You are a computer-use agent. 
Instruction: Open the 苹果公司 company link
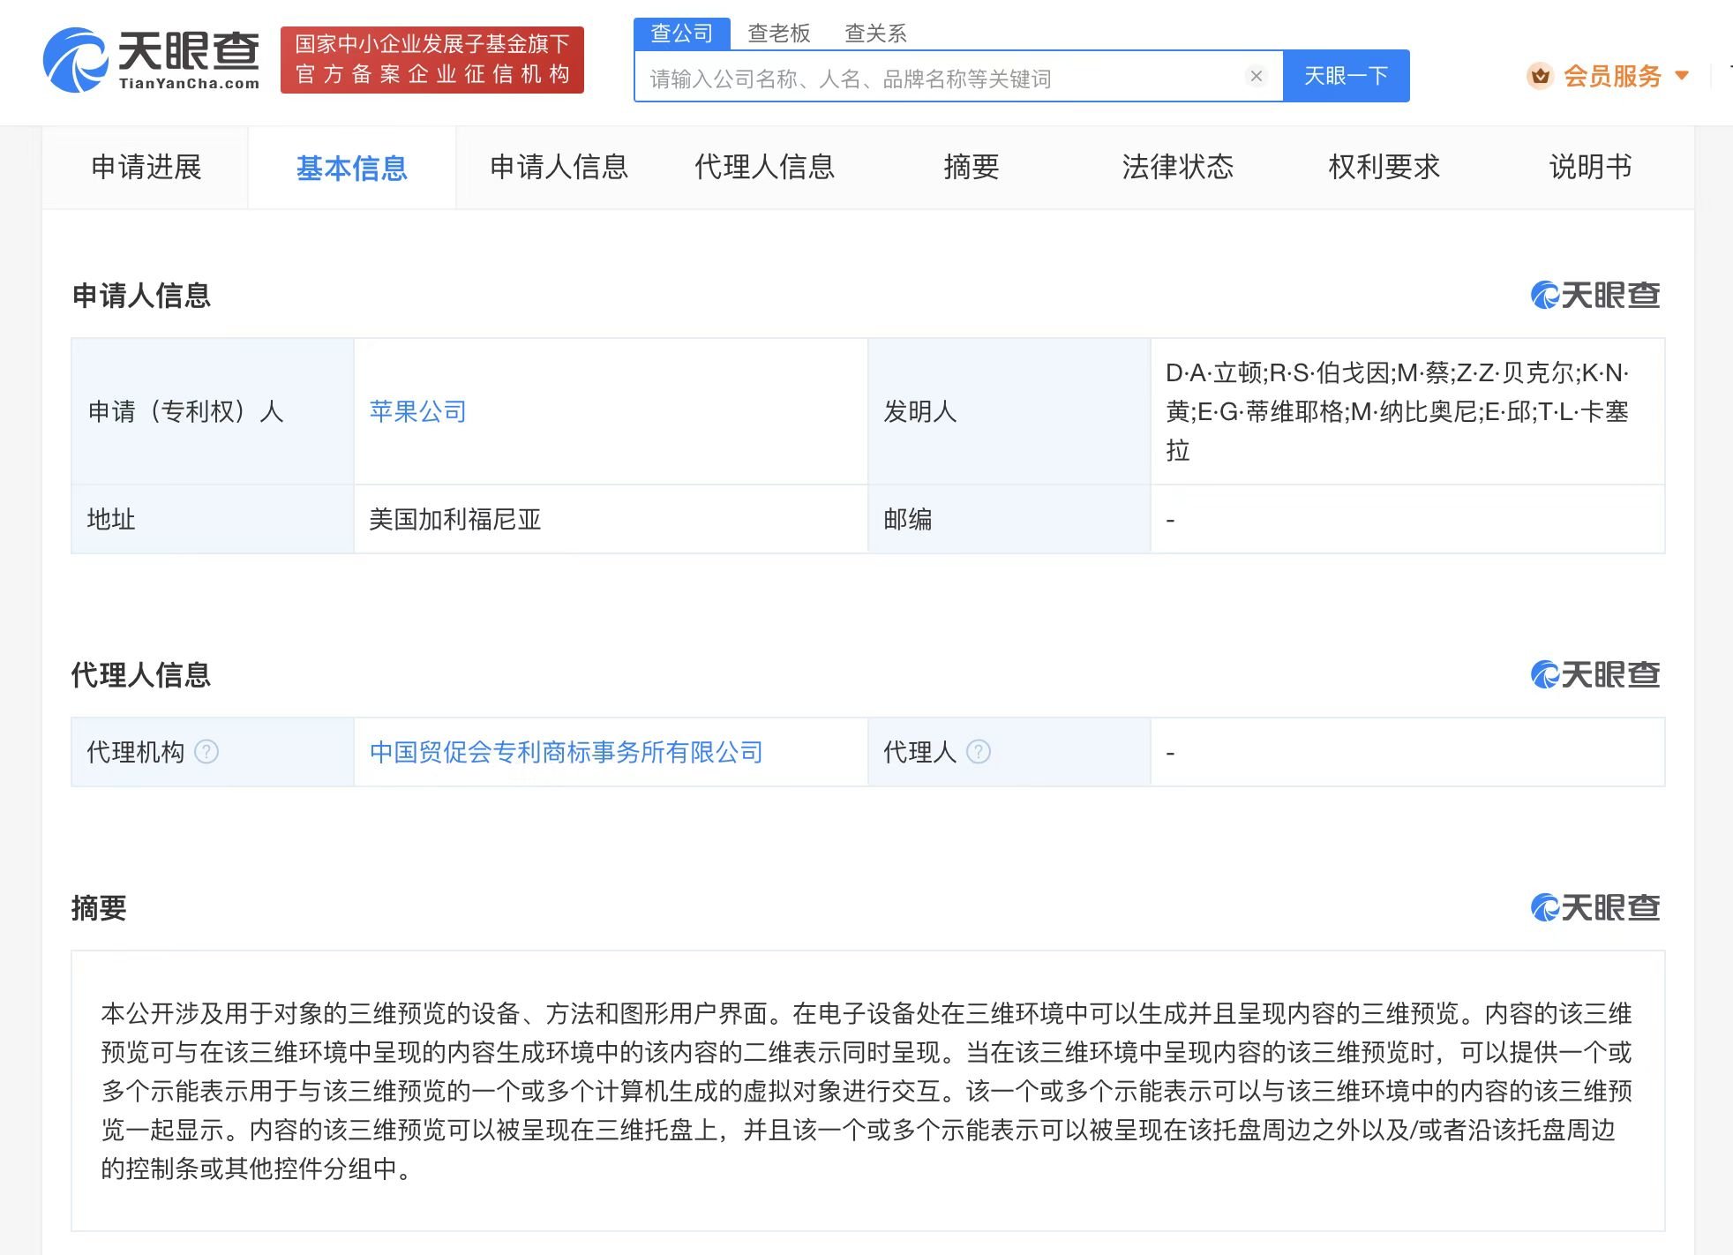(417, 411)
